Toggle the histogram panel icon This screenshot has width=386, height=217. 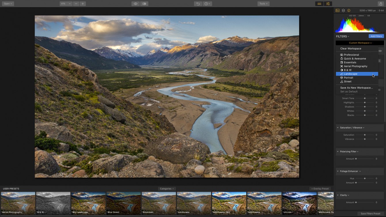click(338, 10)
